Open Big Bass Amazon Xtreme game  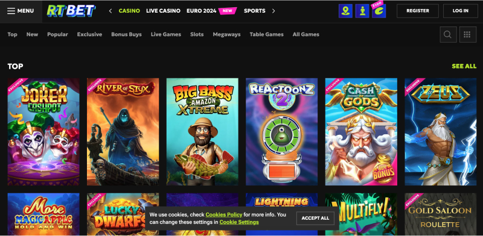click(x=202, y=131)
